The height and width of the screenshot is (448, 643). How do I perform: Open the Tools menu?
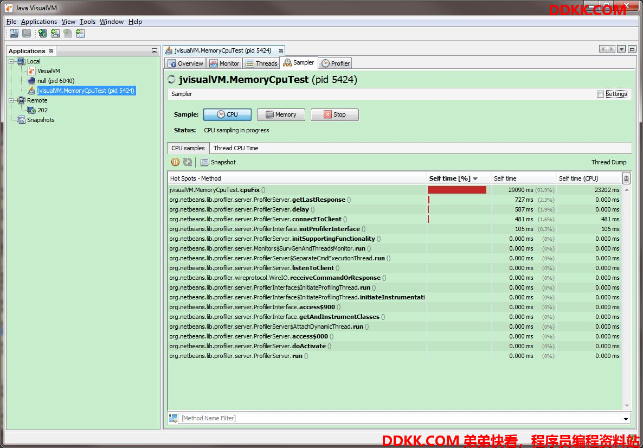coord(87,22)
